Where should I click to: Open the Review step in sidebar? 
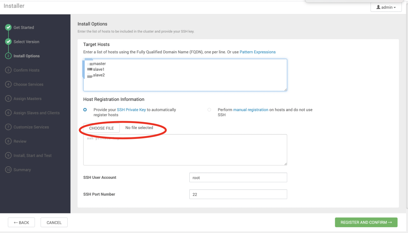(20, 141)
